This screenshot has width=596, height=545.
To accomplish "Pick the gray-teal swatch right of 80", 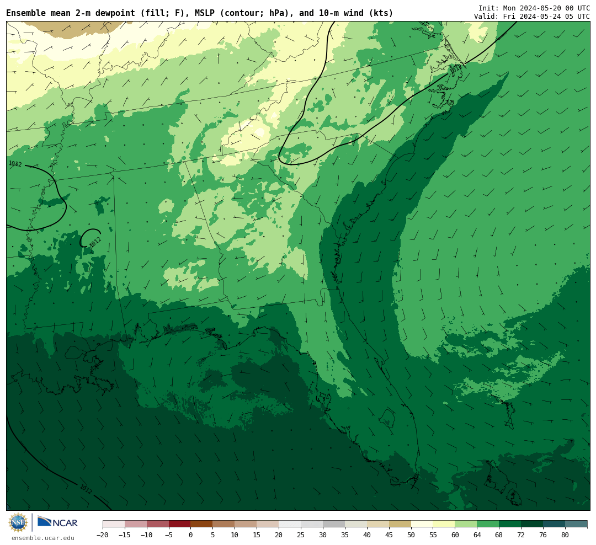I will (x=576, y=524).
